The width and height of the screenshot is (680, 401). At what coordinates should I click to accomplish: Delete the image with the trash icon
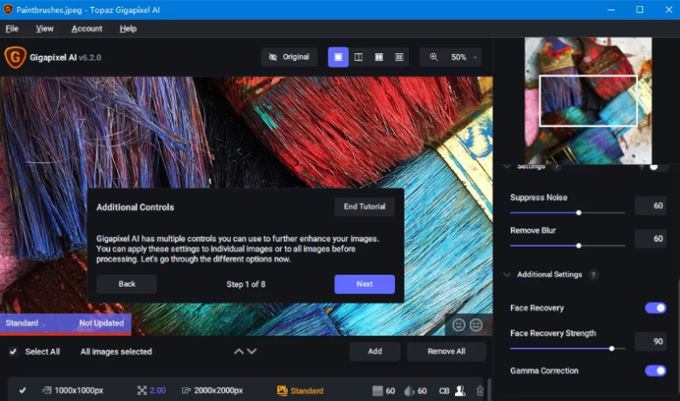(480, 391)
